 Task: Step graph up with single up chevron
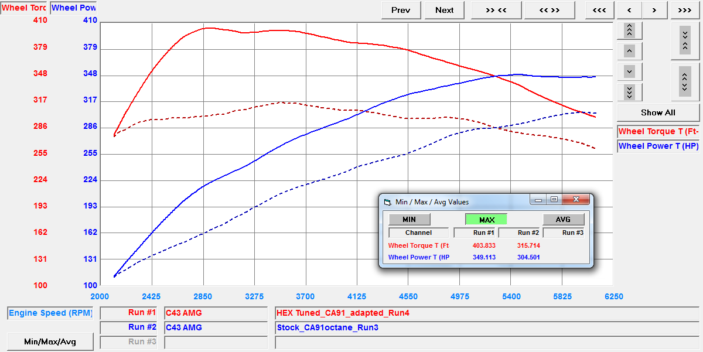coord(629,51)
